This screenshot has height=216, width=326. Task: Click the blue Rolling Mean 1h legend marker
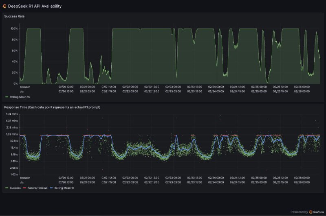coord(52,188)
